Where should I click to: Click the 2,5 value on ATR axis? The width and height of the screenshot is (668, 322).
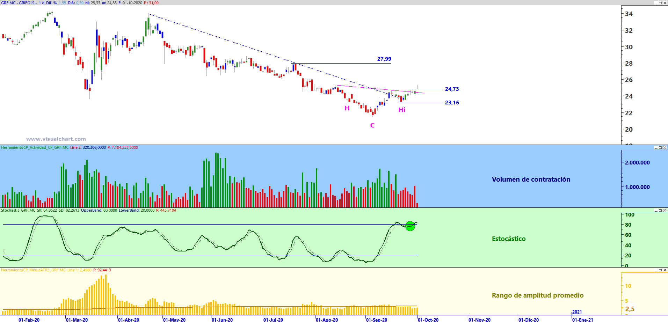click(x=630, y=309)
